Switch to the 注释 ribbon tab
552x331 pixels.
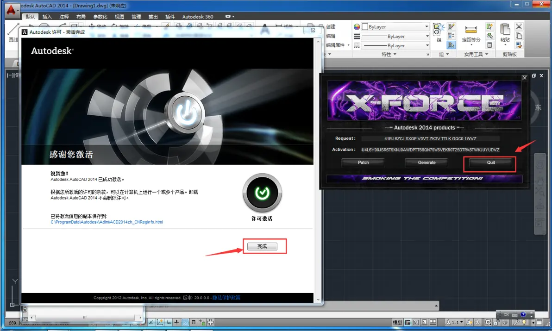pos(64,17)
